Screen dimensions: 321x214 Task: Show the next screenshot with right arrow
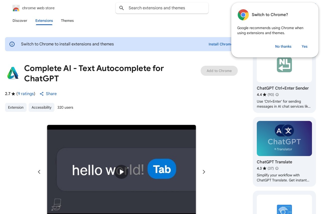click(x=204, y=172)
